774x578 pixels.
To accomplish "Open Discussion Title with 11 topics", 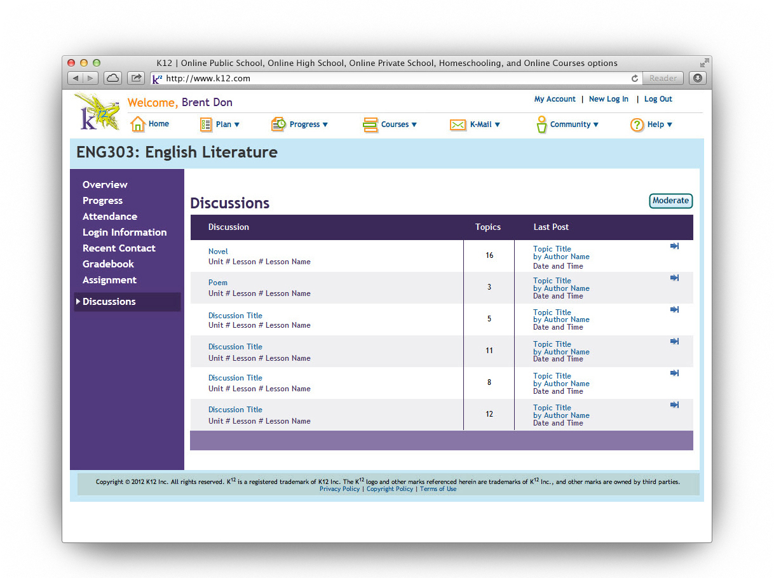I will pyautogui.click(x=235, y=347).
